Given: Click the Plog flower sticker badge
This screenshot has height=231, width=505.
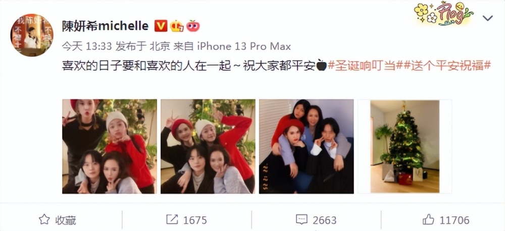Looking at the screenshot, I should click(x=444, y=13).
